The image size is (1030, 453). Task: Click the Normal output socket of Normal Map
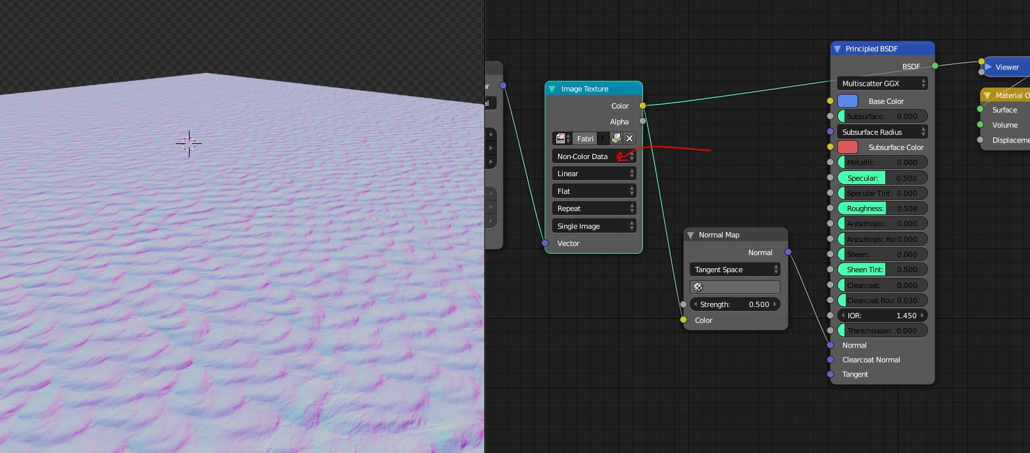788,252
